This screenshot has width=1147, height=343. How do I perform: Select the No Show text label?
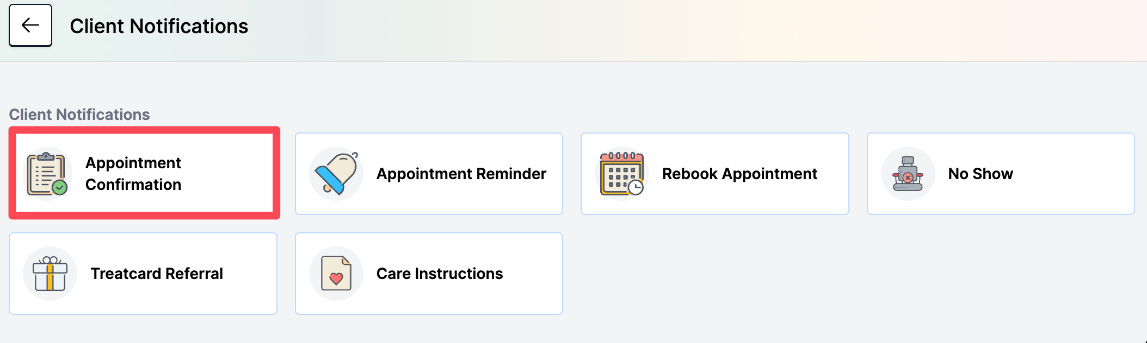(x=980, y=174)
